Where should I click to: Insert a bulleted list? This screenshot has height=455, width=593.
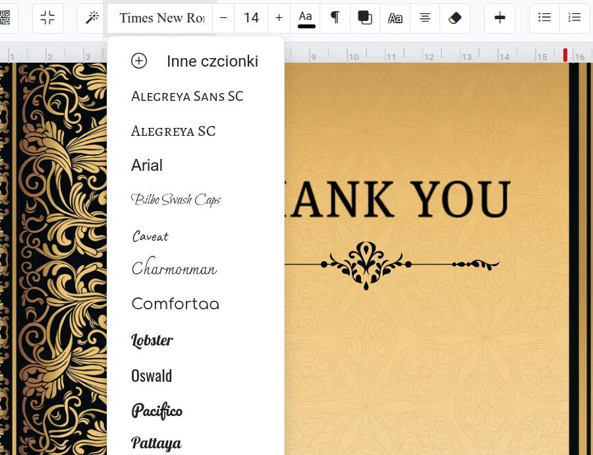pos(545,18)
